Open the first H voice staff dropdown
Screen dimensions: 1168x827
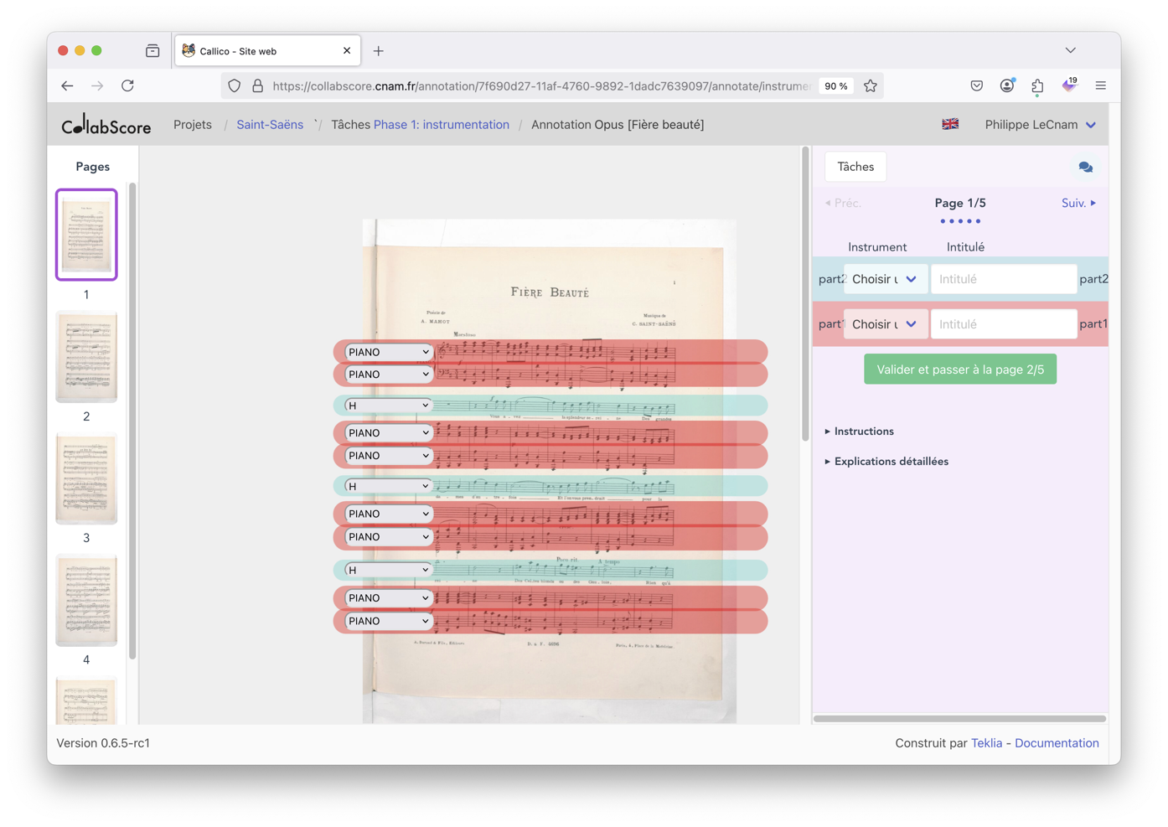click(388, 406)
